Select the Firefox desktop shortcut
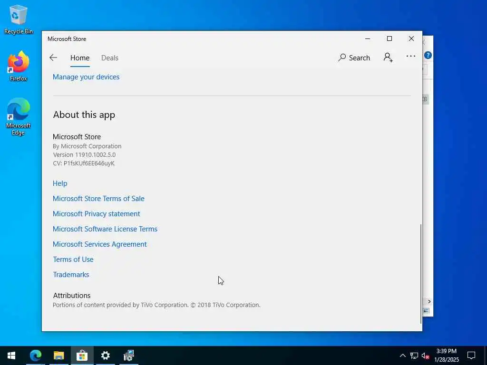 pyautogui.click(x=19, y=66)
